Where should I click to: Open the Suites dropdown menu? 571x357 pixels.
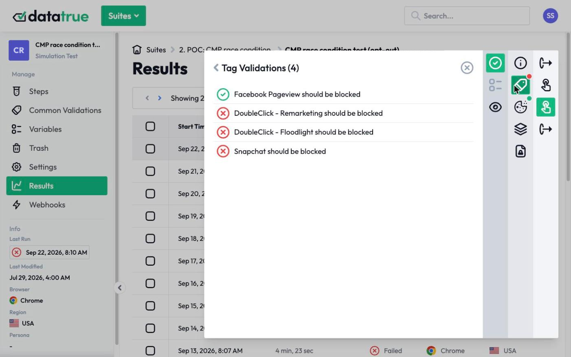click(x=123, y=16)
